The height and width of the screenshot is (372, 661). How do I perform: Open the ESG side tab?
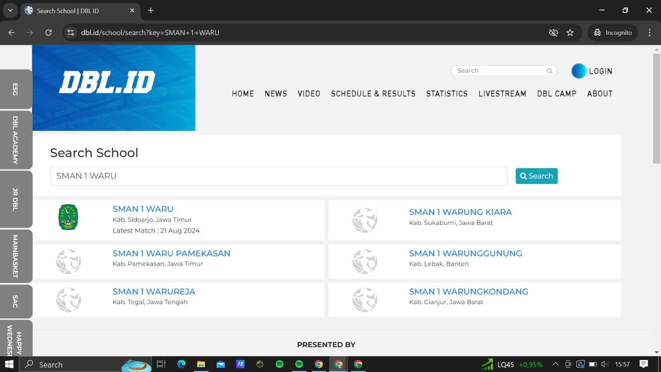(16, 89)
